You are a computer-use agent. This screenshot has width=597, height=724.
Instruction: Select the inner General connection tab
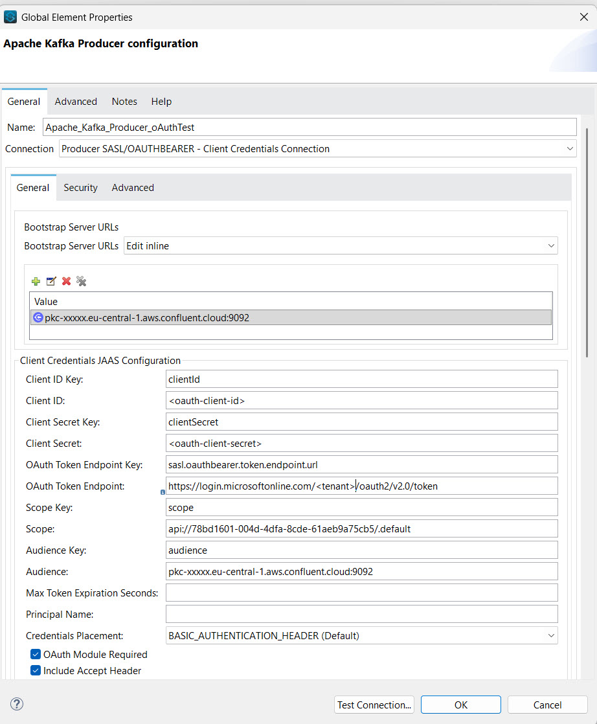(x=33, y=188)
